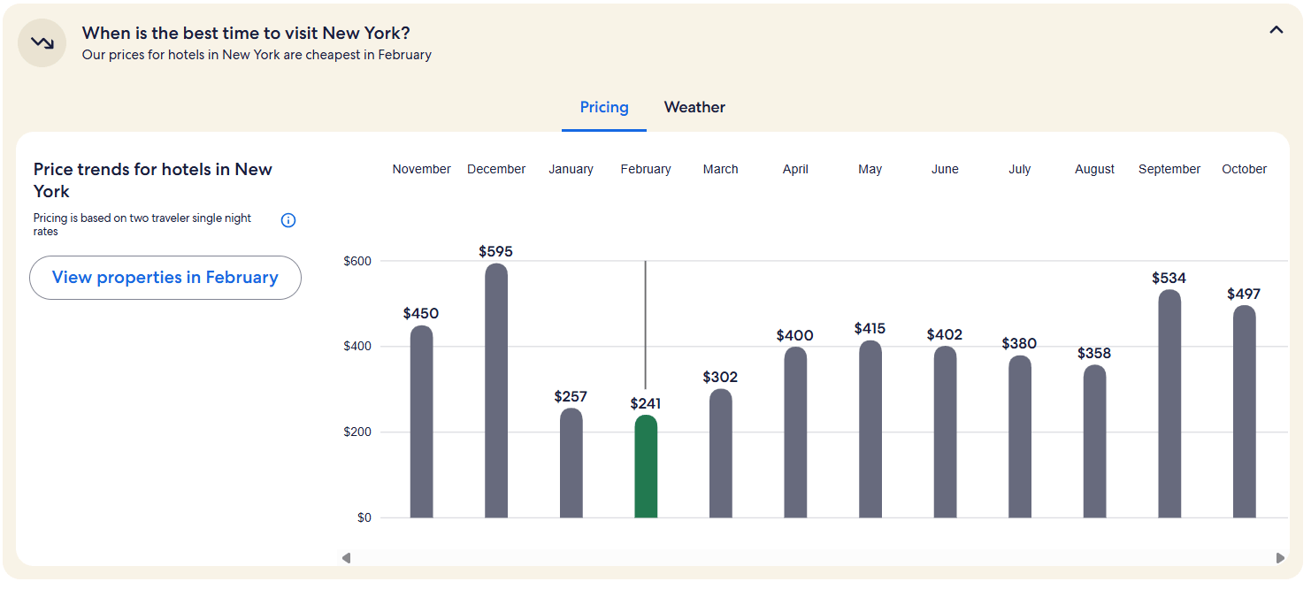Click View properties in February
The image size is (1311, 589).
point(165,277)
